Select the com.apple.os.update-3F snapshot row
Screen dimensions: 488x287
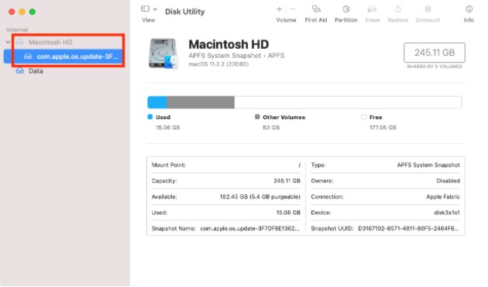(x=64, y=56)
